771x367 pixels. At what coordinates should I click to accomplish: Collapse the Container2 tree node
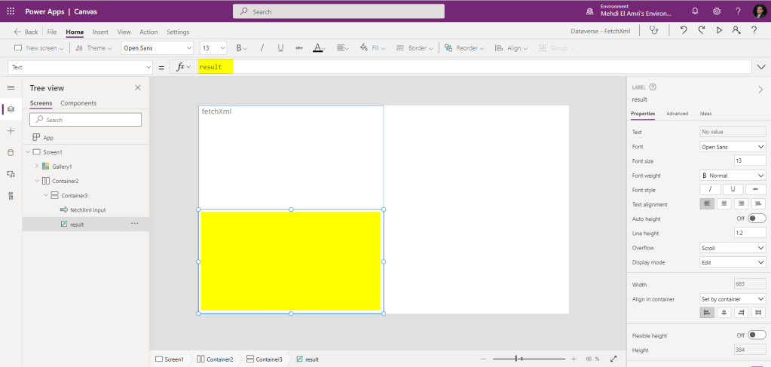click(x=36, y=181)
